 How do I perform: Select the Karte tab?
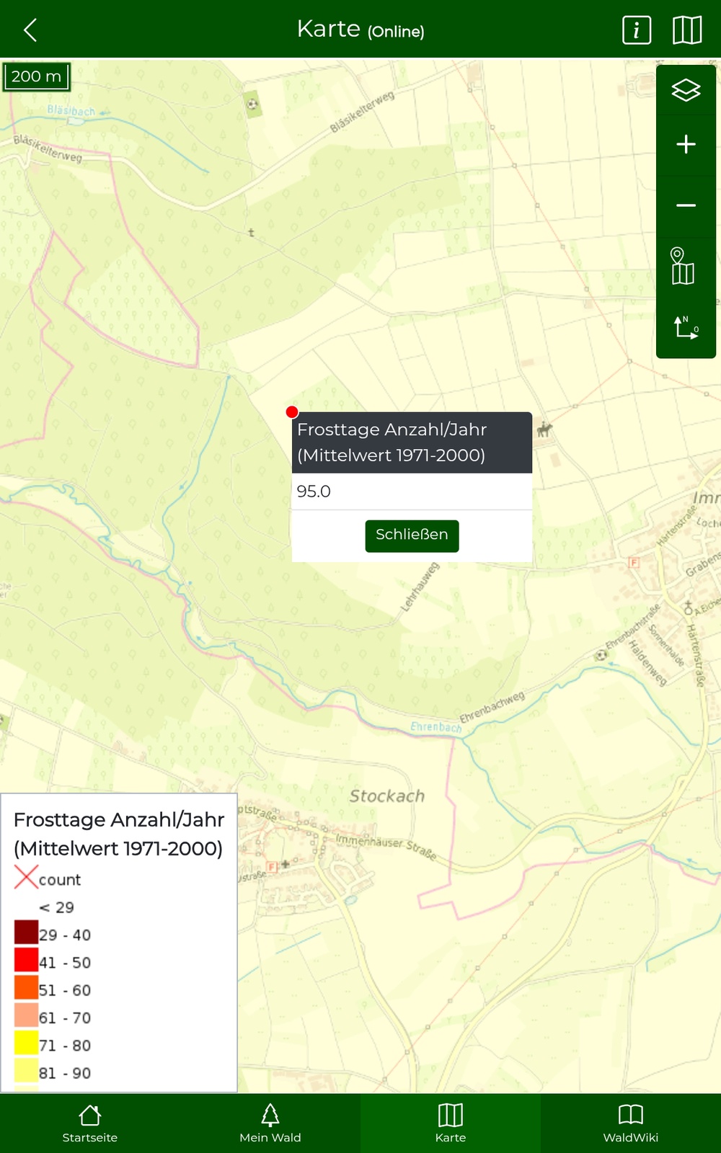click(451, 1123)
